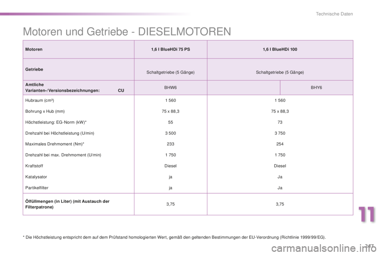Click the 'Partikelfilter' row label

pos(37,188)
